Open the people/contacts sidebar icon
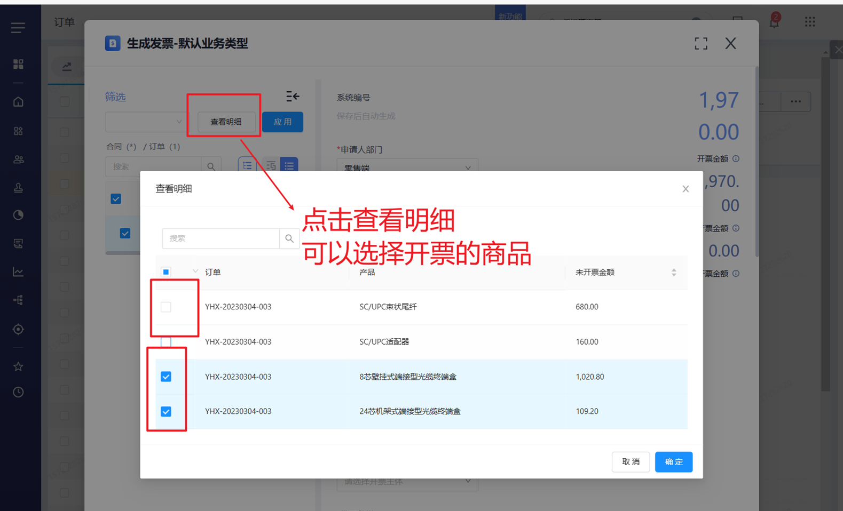843x511 pixels. tap(18, 159)
